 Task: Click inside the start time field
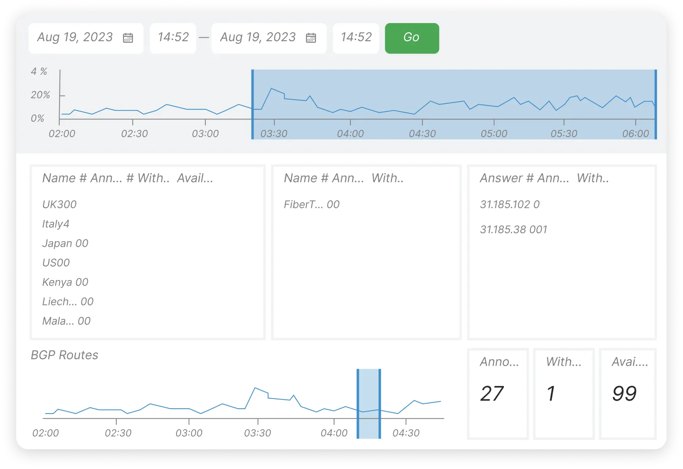[173, 38]
